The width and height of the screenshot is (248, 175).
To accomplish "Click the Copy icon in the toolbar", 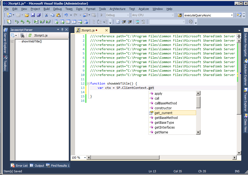I will click(x=52, y=15).
